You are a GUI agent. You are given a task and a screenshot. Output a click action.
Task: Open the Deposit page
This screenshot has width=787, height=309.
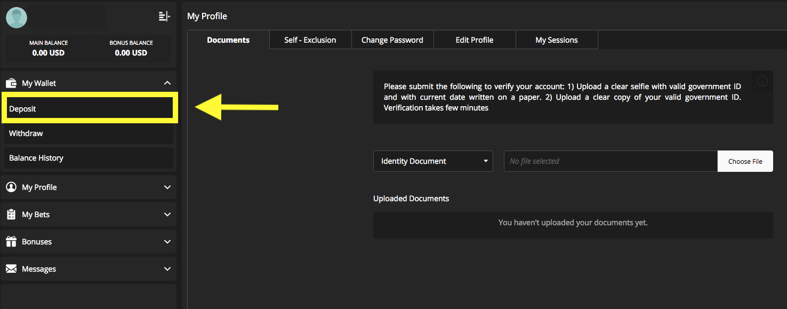click(89, 108)
